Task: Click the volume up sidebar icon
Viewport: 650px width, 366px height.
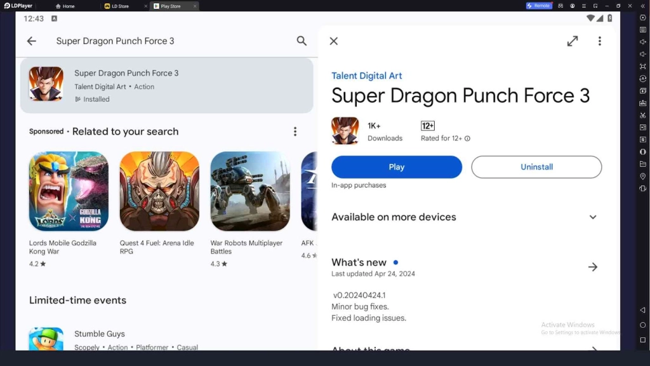Action: [643, 42]
